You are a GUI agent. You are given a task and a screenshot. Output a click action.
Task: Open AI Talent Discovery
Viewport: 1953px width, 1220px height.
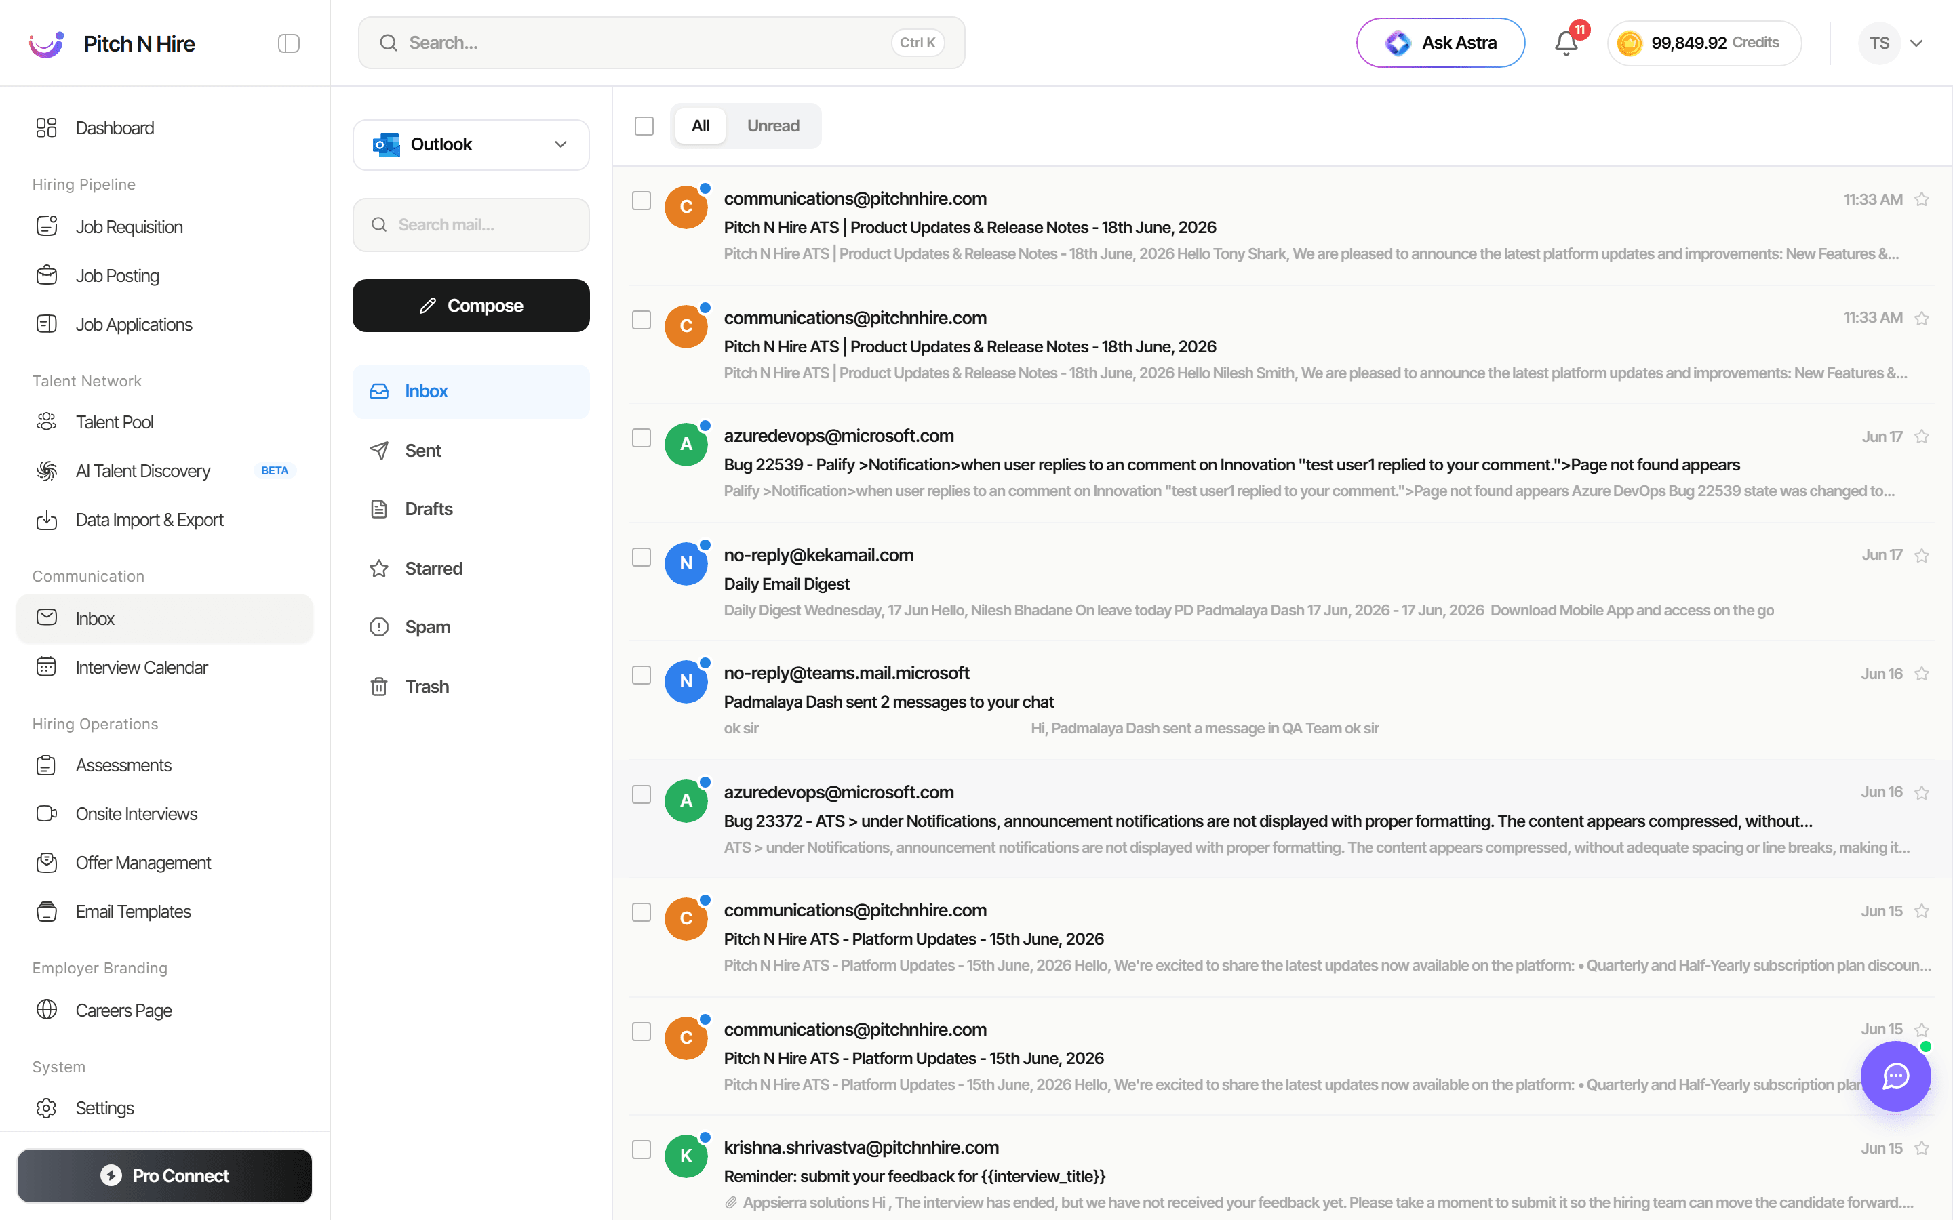point(165,470)
